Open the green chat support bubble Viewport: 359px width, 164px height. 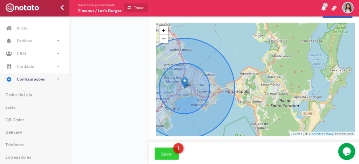coord(346,151)
